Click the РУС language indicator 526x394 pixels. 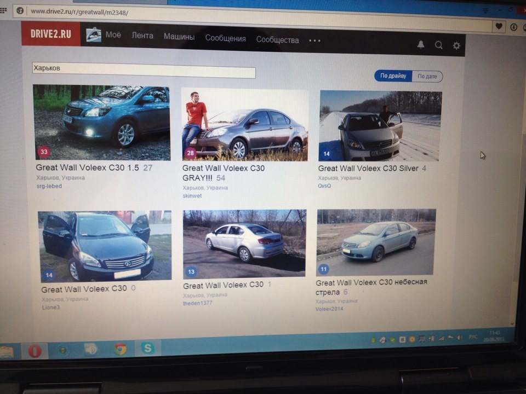coord(473,337)
